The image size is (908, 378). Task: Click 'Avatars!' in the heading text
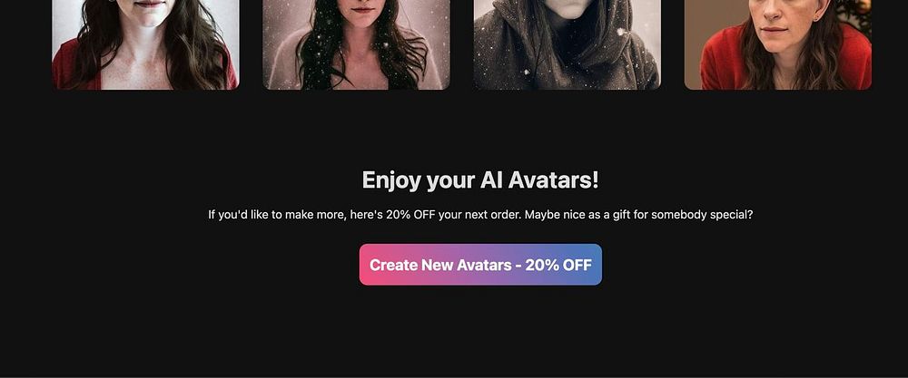(x=554, y=180)
